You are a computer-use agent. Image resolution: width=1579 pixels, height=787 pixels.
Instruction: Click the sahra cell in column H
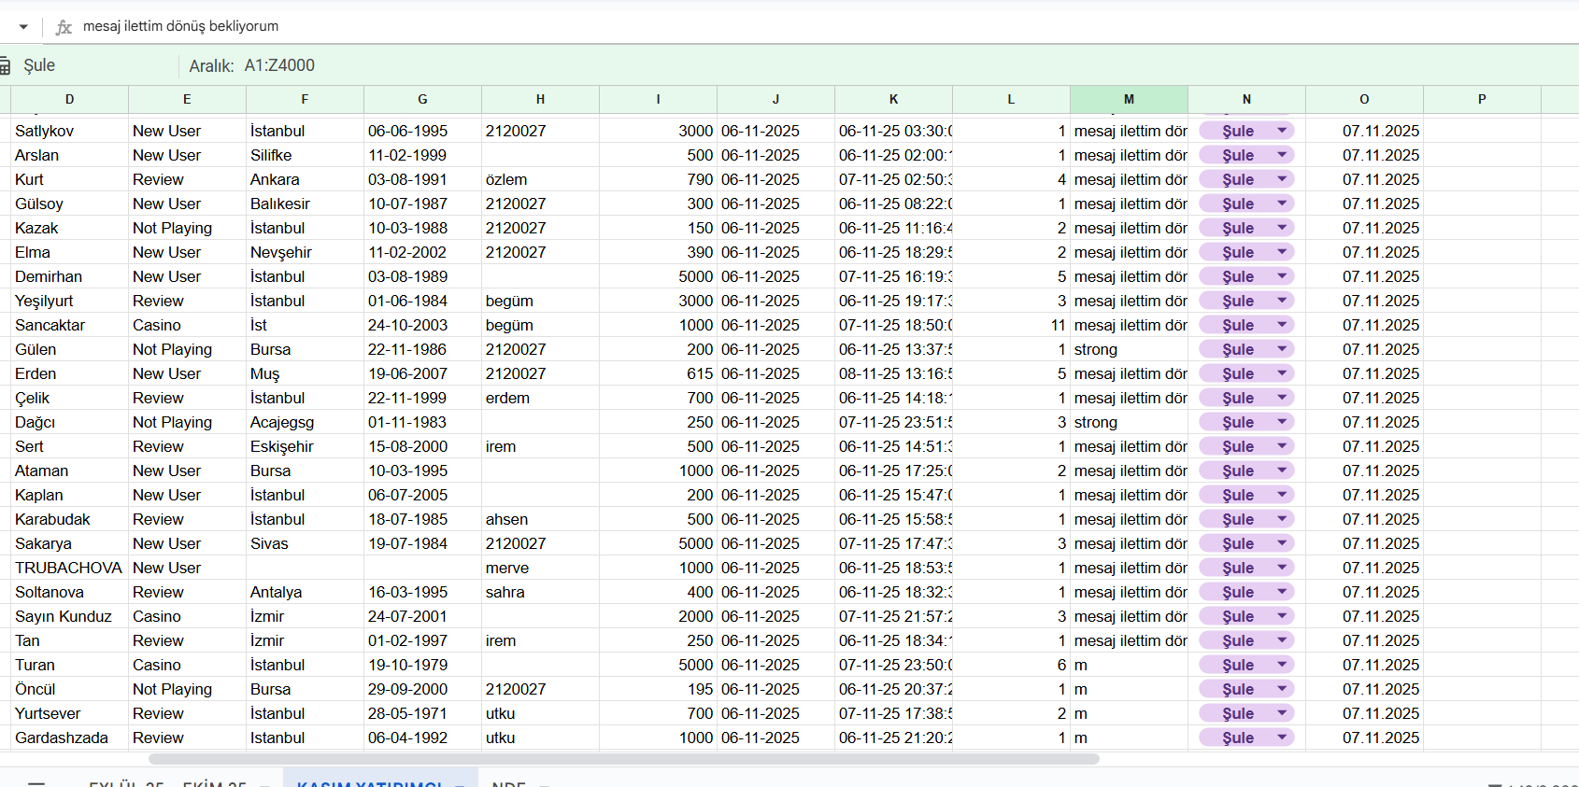(x=540, y=592)
